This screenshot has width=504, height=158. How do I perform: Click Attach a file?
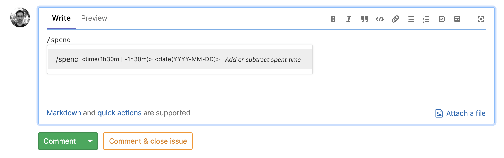point(460,113)
